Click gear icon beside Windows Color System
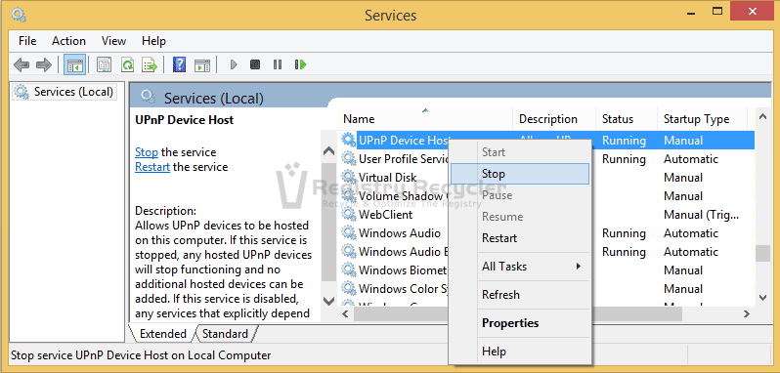 coord(349,289)
